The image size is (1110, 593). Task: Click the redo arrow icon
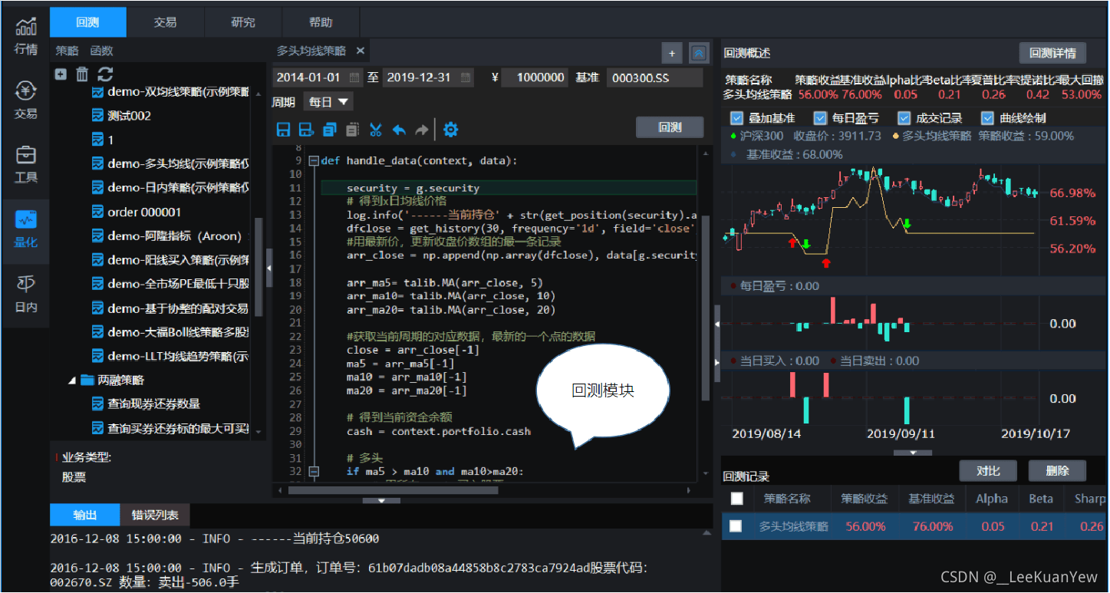pos(421,130)
